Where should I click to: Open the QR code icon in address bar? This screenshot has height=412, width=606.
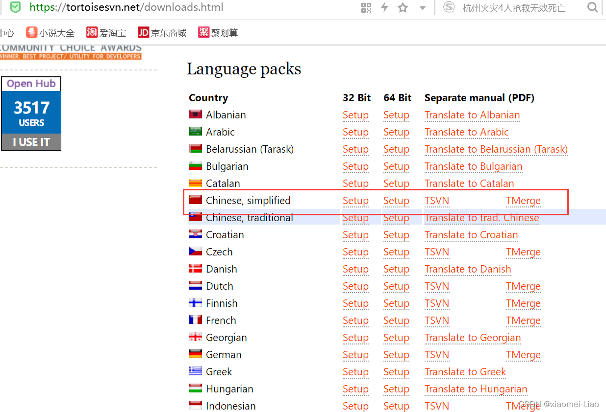pyautogui.click(x=366, y=7)
